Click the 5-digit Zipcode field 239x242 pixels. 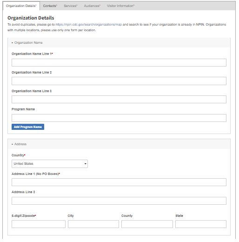[39, 224]
